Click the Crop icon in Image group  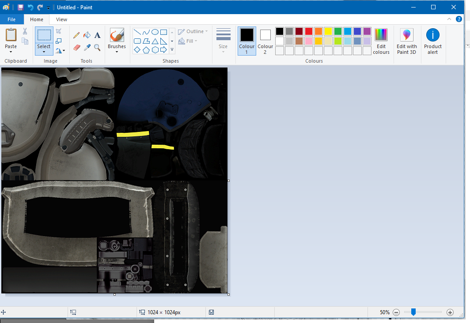pos(59,31)
